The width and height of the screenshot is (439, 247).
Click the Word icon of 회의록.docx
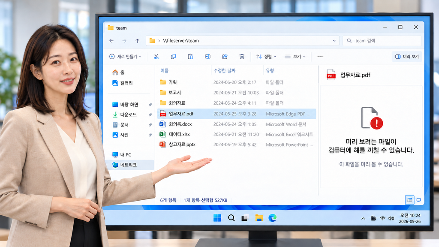click(x=162, y=124)
